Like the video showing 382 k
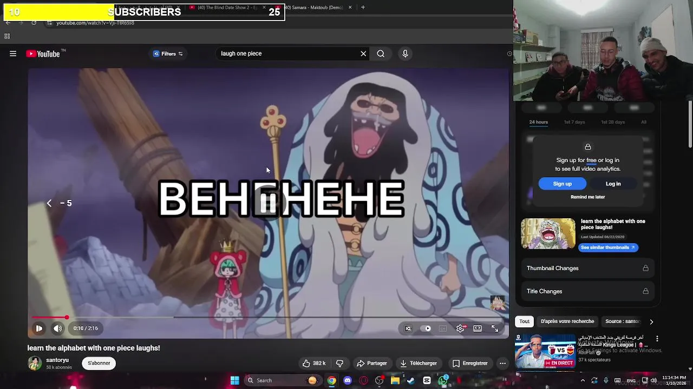Screen dimensions: 693x389 click(315, 363)
